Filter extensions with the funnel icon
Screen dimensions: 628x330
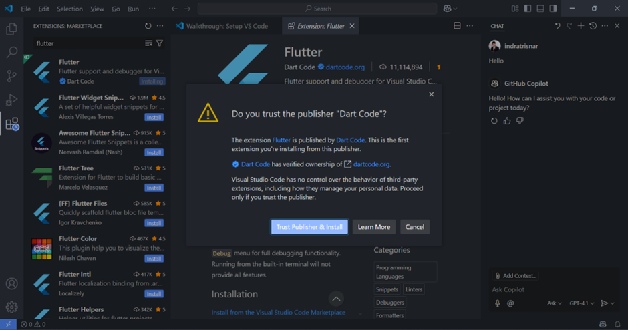160,43
